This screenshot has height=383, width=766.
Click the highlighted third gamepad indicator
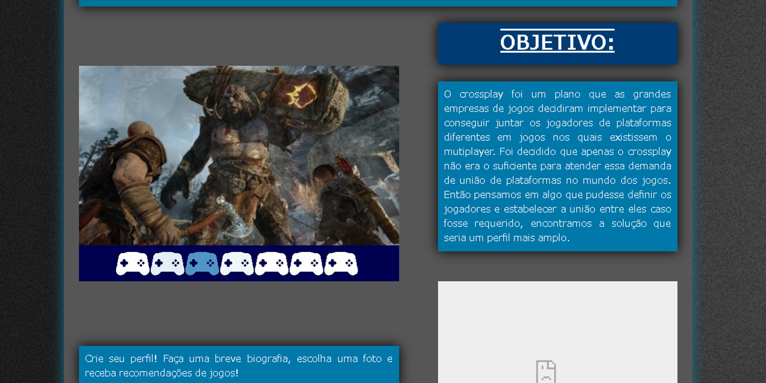[x=202, y=263]
